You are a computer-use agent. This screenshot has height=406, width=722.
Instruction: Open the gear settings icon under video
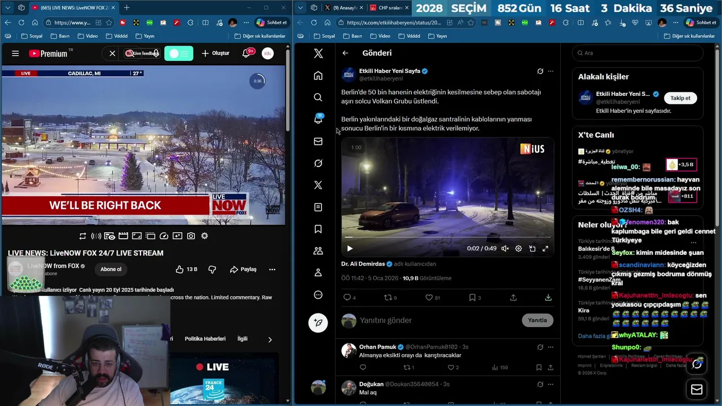[205, 236]
